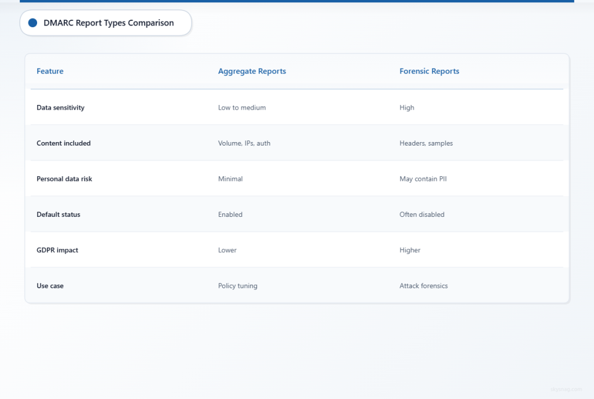This screenshot has width=594, height=399.
Task: Select the Use case row label
Action: 50,286
